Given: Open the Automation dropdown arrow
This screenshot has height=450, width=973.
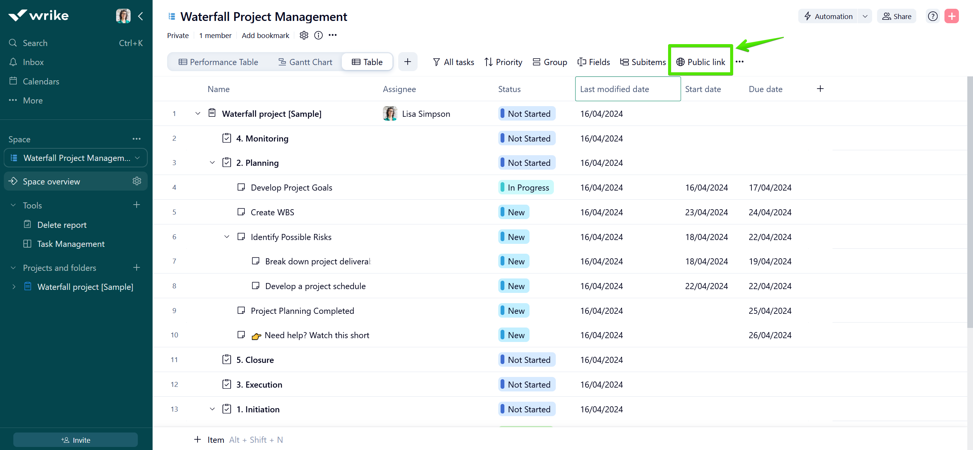Looking at the screenshot, I should coord(865,16).
